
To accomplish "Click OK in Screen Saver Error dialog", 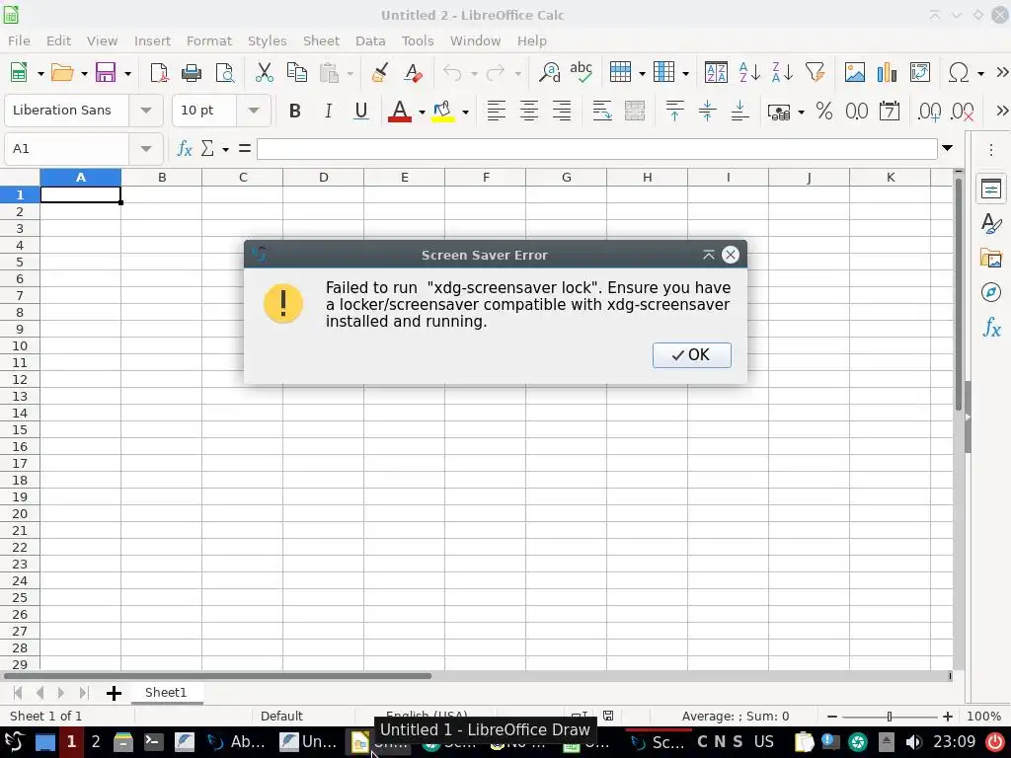I will pyautogui.click(x=691, y=355).
